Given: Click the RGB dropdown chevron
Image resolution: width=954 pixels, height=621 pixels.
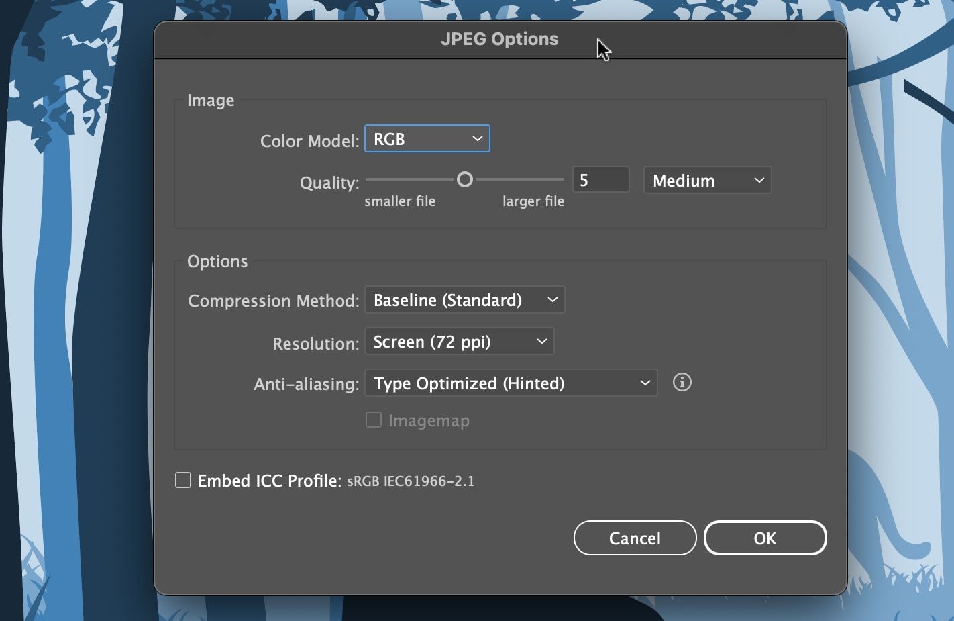Looking at the screenshot, I should pyautogui.click(x=477, y=138).
